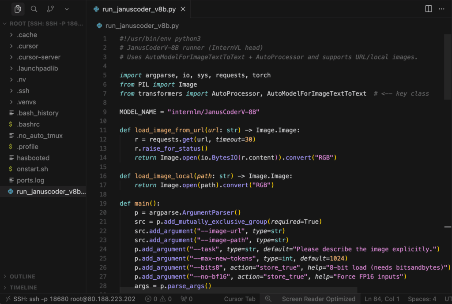
Task: Open the Explorer view icon
Action: 18,9
